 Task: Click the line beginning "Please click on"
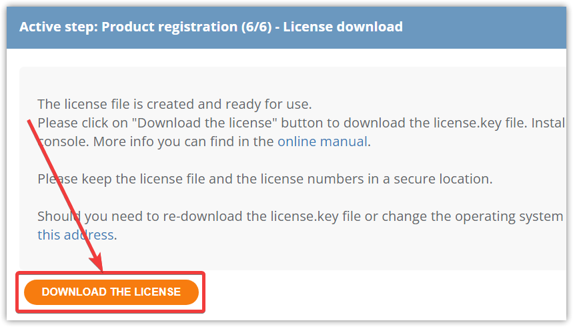click(302, 123)
